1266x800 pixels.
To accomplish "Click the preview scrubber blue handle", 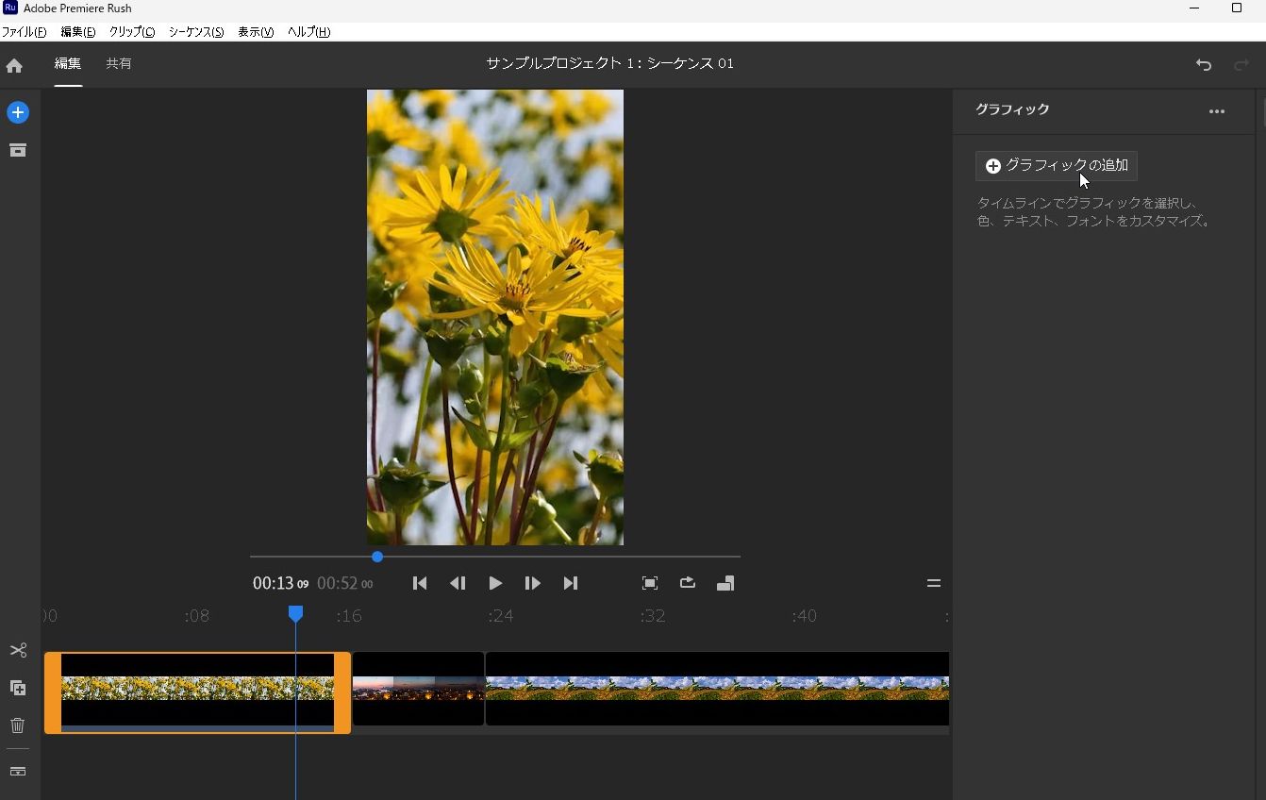I will coord(377,557).
